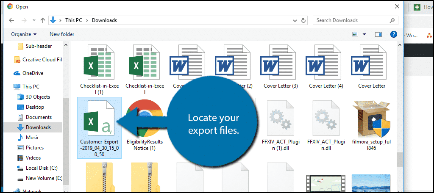Select the Checklist-in-Excel (1) spreadsheet file
This screenshot has height=193, width=434.
99,70
